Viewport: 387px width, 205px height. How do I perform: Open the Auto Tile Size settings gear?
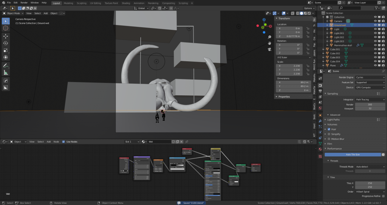coord(383,155)
